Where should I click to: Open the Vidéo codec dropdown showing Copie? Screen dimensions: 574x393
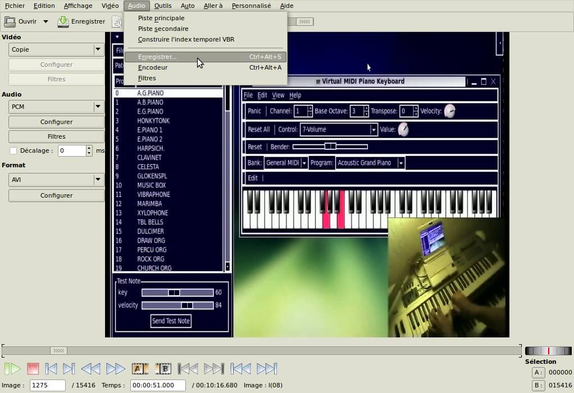(56, 49)
